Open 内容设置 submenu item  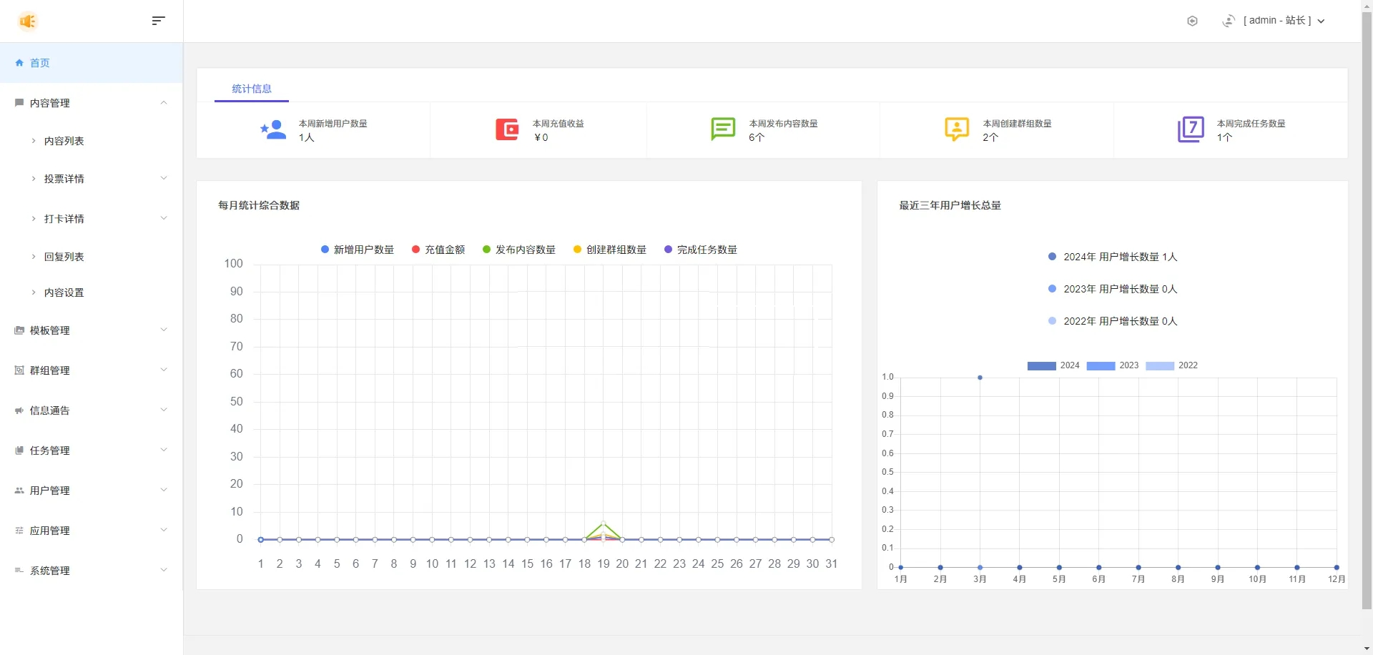coord(64,292)
